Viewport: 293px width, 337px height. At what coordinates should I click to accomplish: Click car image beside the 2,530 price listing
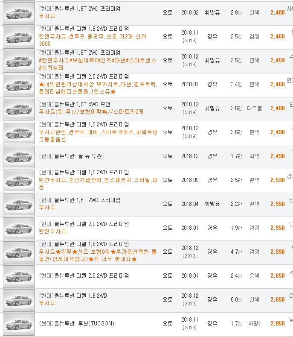pos(18,181)
